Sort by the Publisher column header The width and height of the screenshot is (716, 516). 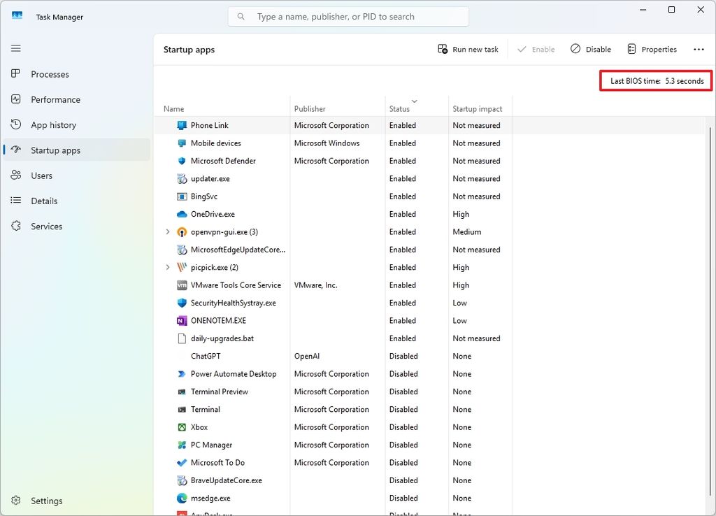[x=310, y=108]
